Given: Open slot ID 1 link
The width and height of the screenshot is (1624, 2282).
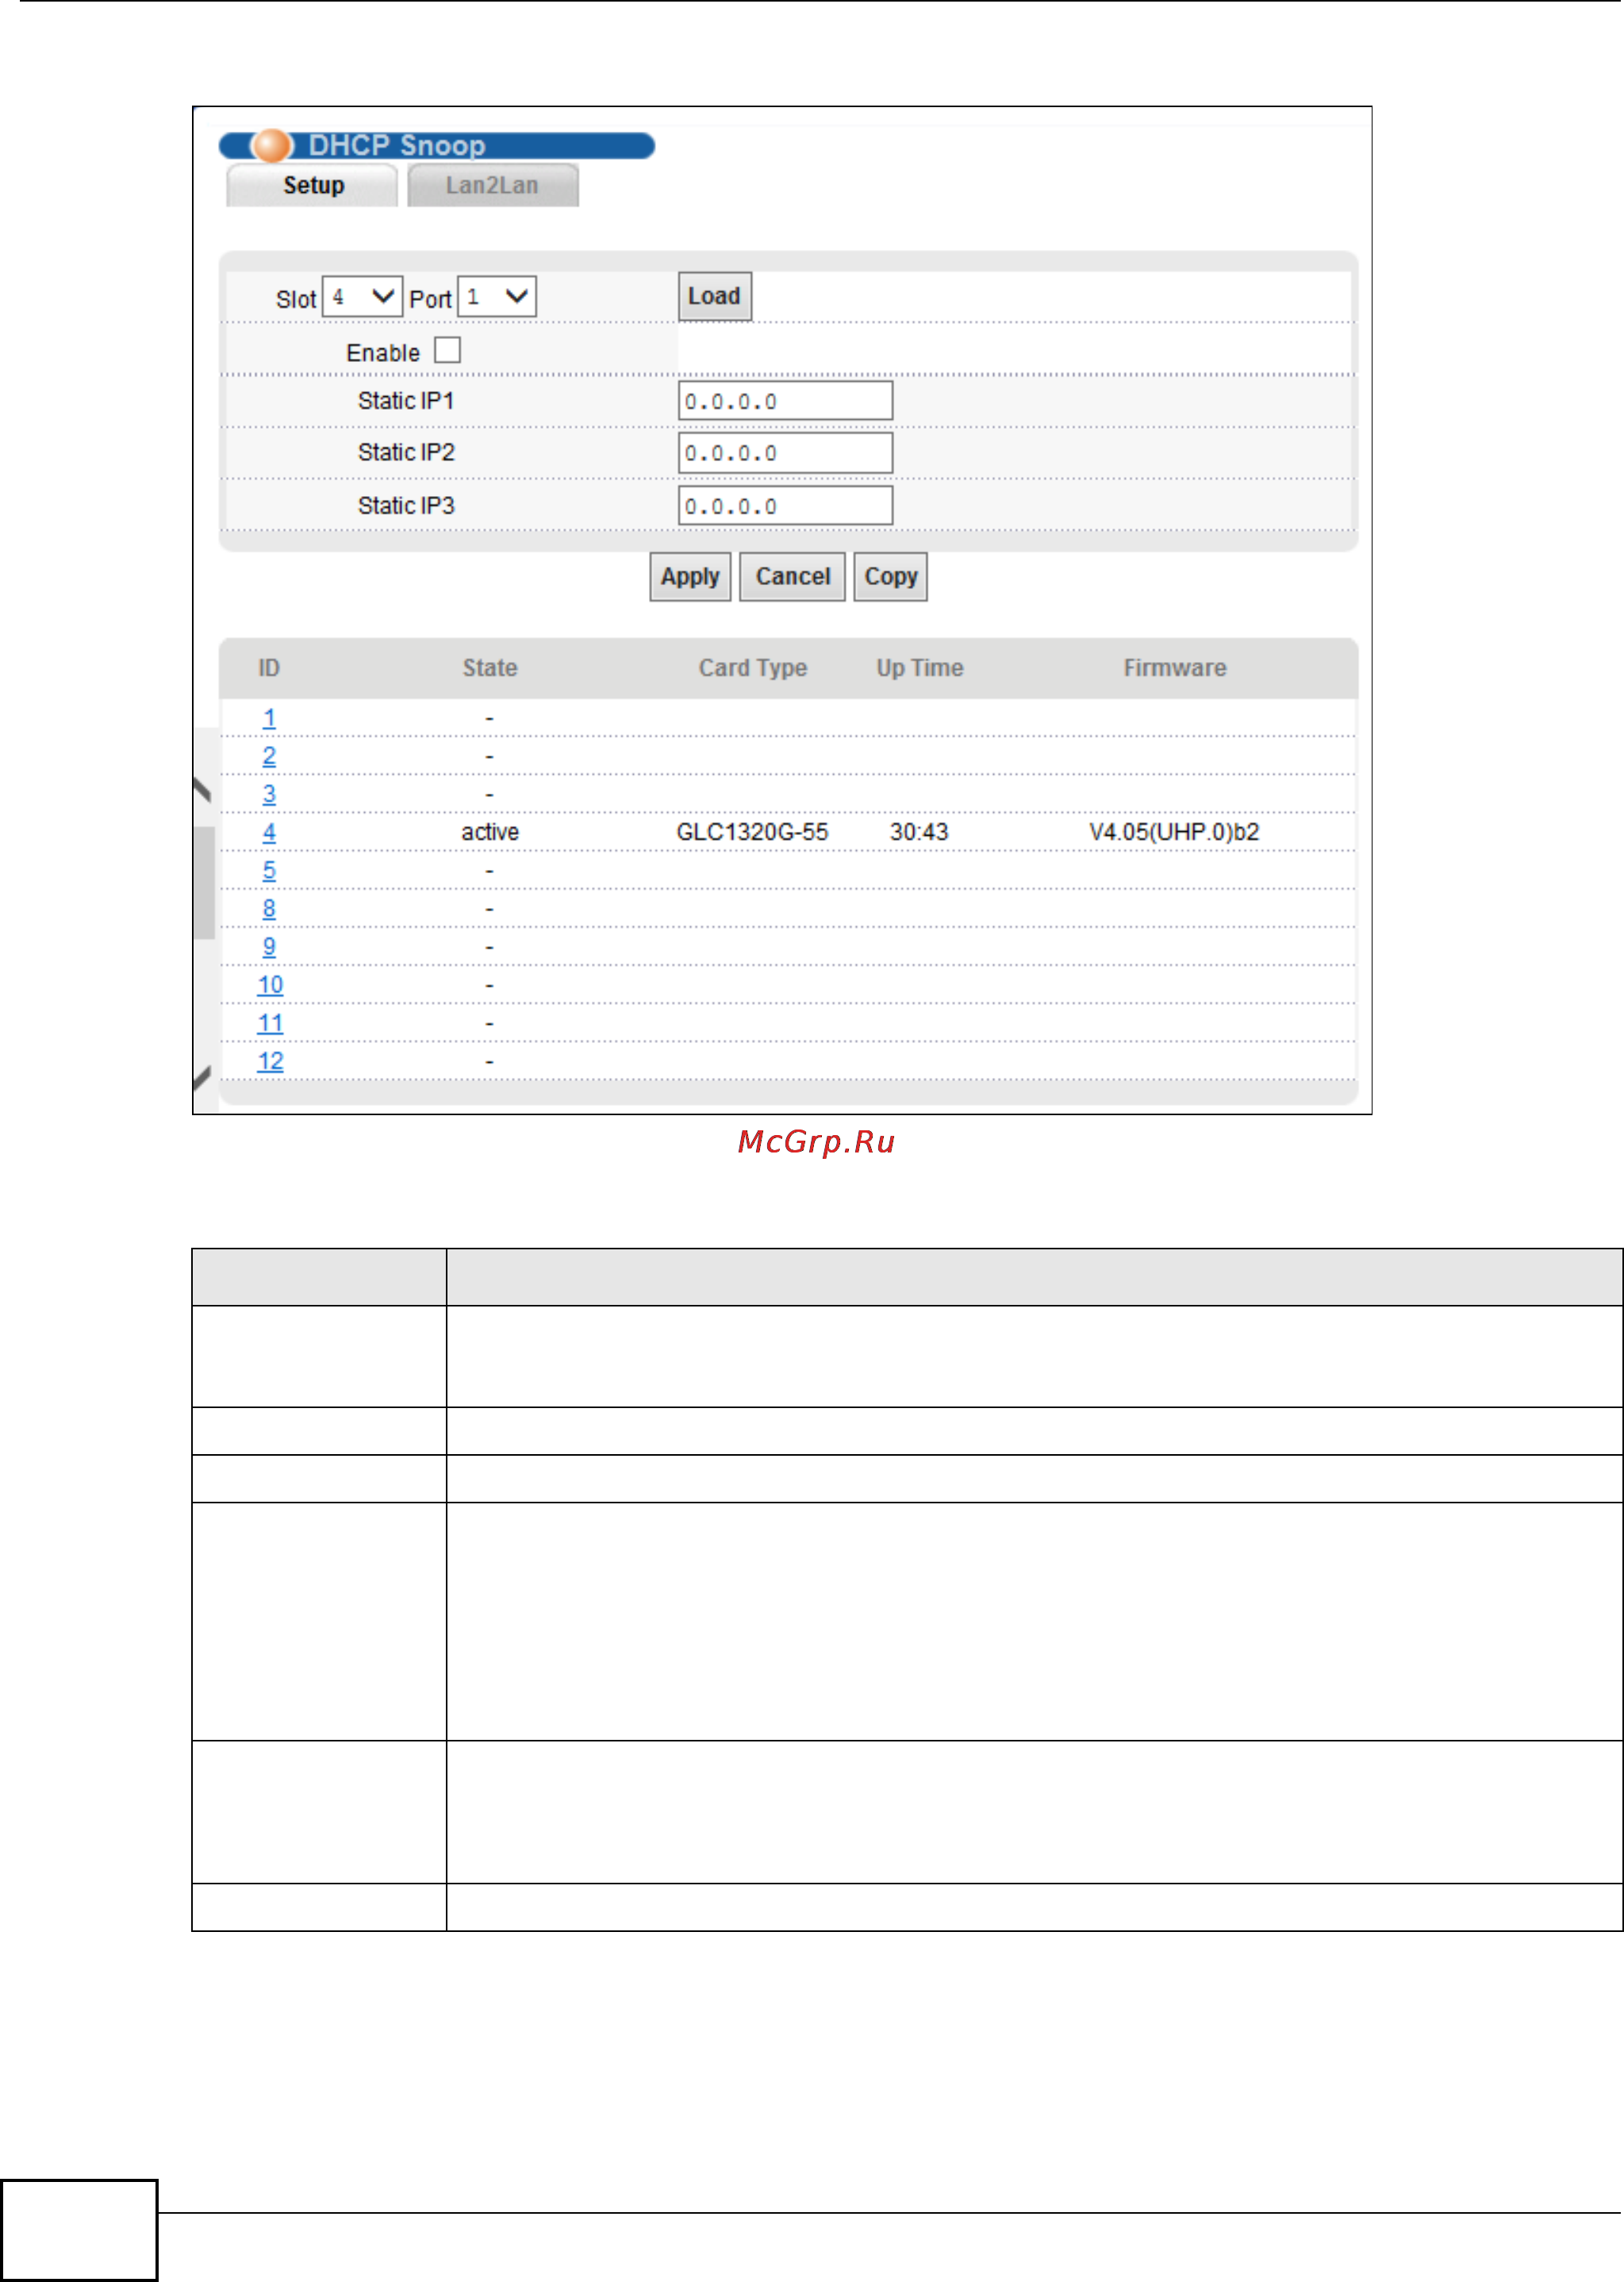Looking at the screenshot, I should (269, 718).
